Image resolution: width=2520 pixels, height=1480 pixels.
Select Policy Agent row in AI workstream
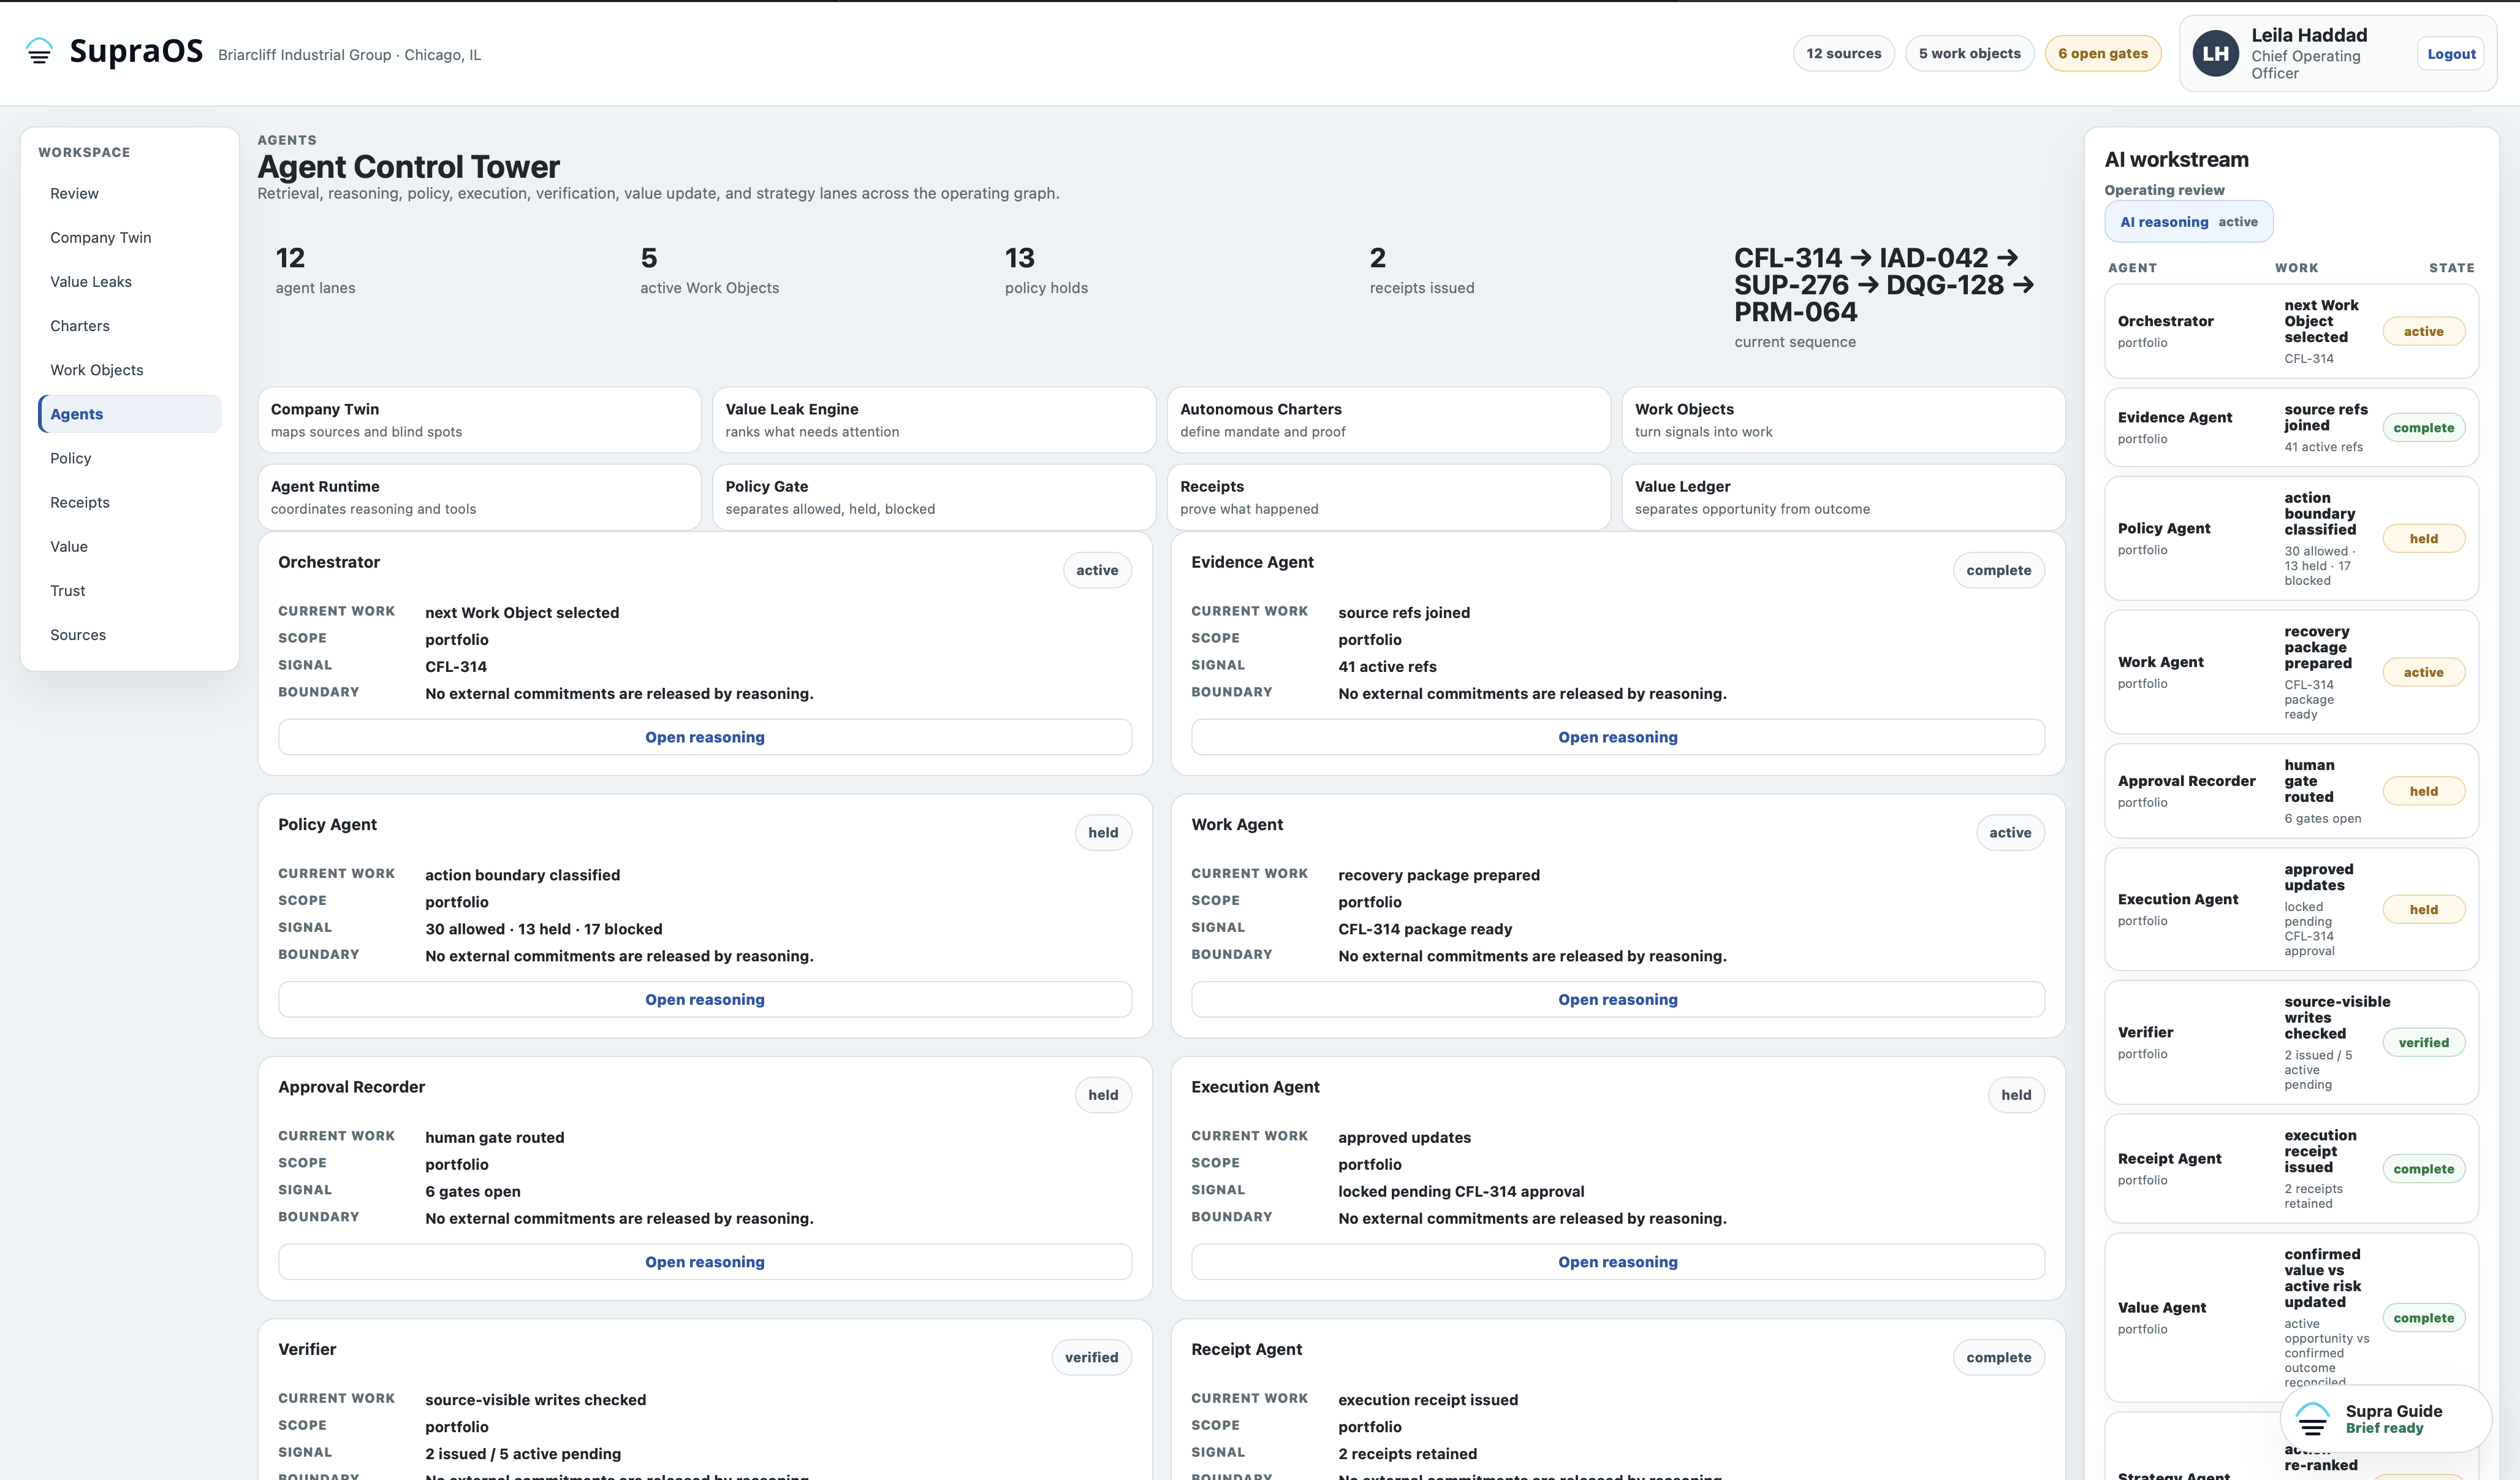[2291, 538]
